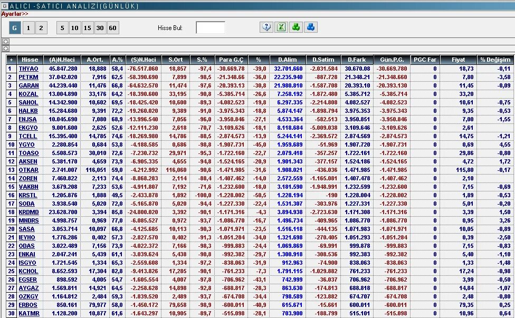The image size is (515, 318).
Task: Click the 45.847.280 value in THYAO row
Action: pyautogui.click(x=63, y=69)
